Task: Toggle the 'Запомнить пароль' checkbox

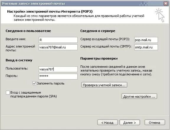Action: click(34, 83)
